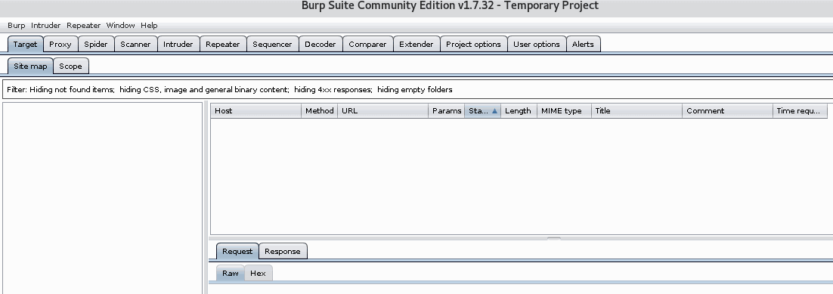Switch to the Sequencer tab
The image size is (833, 294).
point(272,44)
